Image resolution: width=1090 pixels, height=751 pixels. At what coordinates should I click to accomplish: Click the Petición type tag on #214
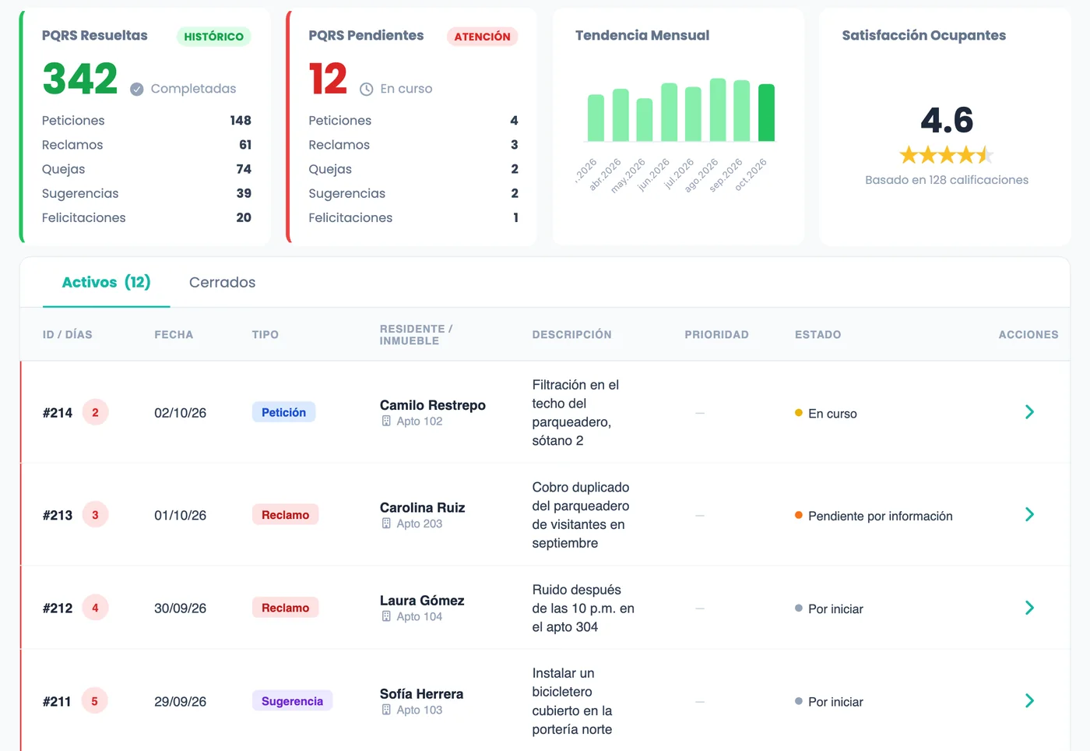coord(283,412)
